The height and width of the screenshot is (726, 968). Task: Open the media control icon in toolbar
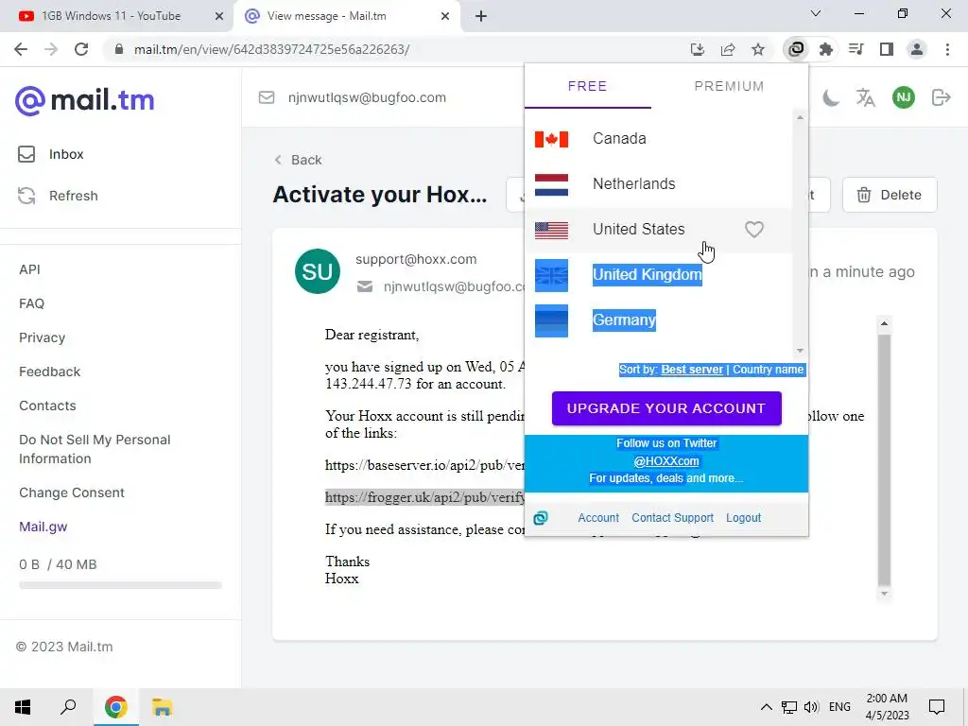[856, 49]
